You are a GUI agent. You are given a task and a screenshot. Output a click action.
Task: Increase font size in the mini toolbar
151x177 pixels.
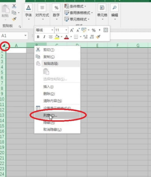tap(72, 30)
